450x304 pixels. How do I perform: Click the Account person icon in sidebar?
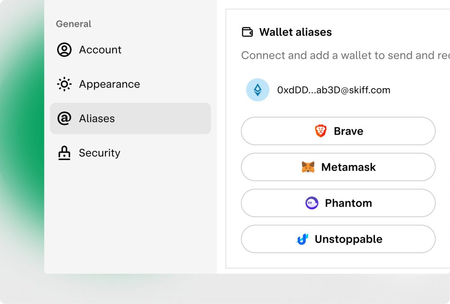(64, 50)
